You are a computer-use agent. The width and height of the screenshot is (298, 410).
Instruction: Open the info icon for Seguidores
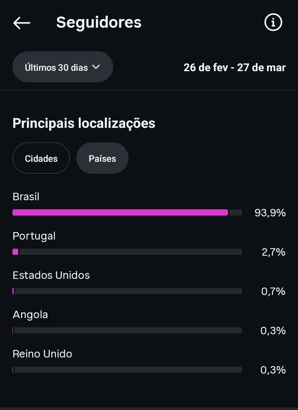coord(273,22)
